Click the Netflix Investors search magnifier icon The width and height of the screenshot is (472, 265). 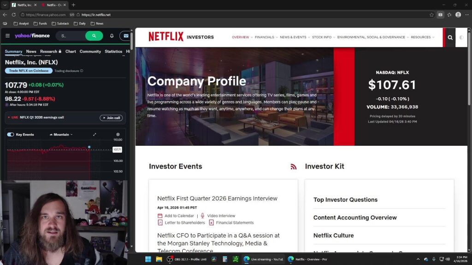pyautogui.click(x=450, y=38)
